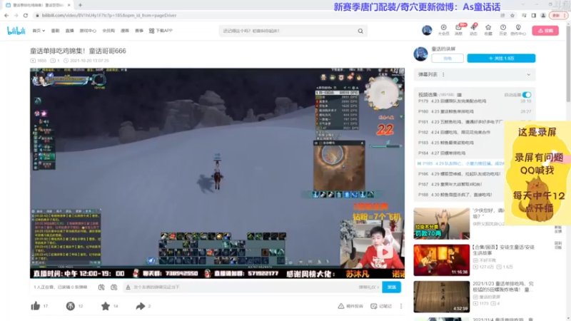This screenshot has height=321, width=571.
Task: Open the 2021/1/23 童话单排吃鸡 thumbnail
Action: tap(441, 296)
